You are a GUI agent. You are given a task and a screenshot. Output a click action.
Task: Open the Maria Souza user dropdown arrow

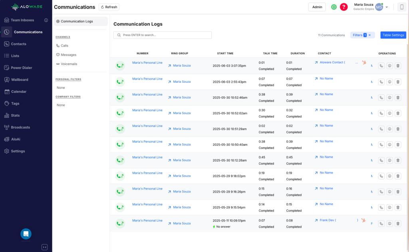[x=387, y=7]
